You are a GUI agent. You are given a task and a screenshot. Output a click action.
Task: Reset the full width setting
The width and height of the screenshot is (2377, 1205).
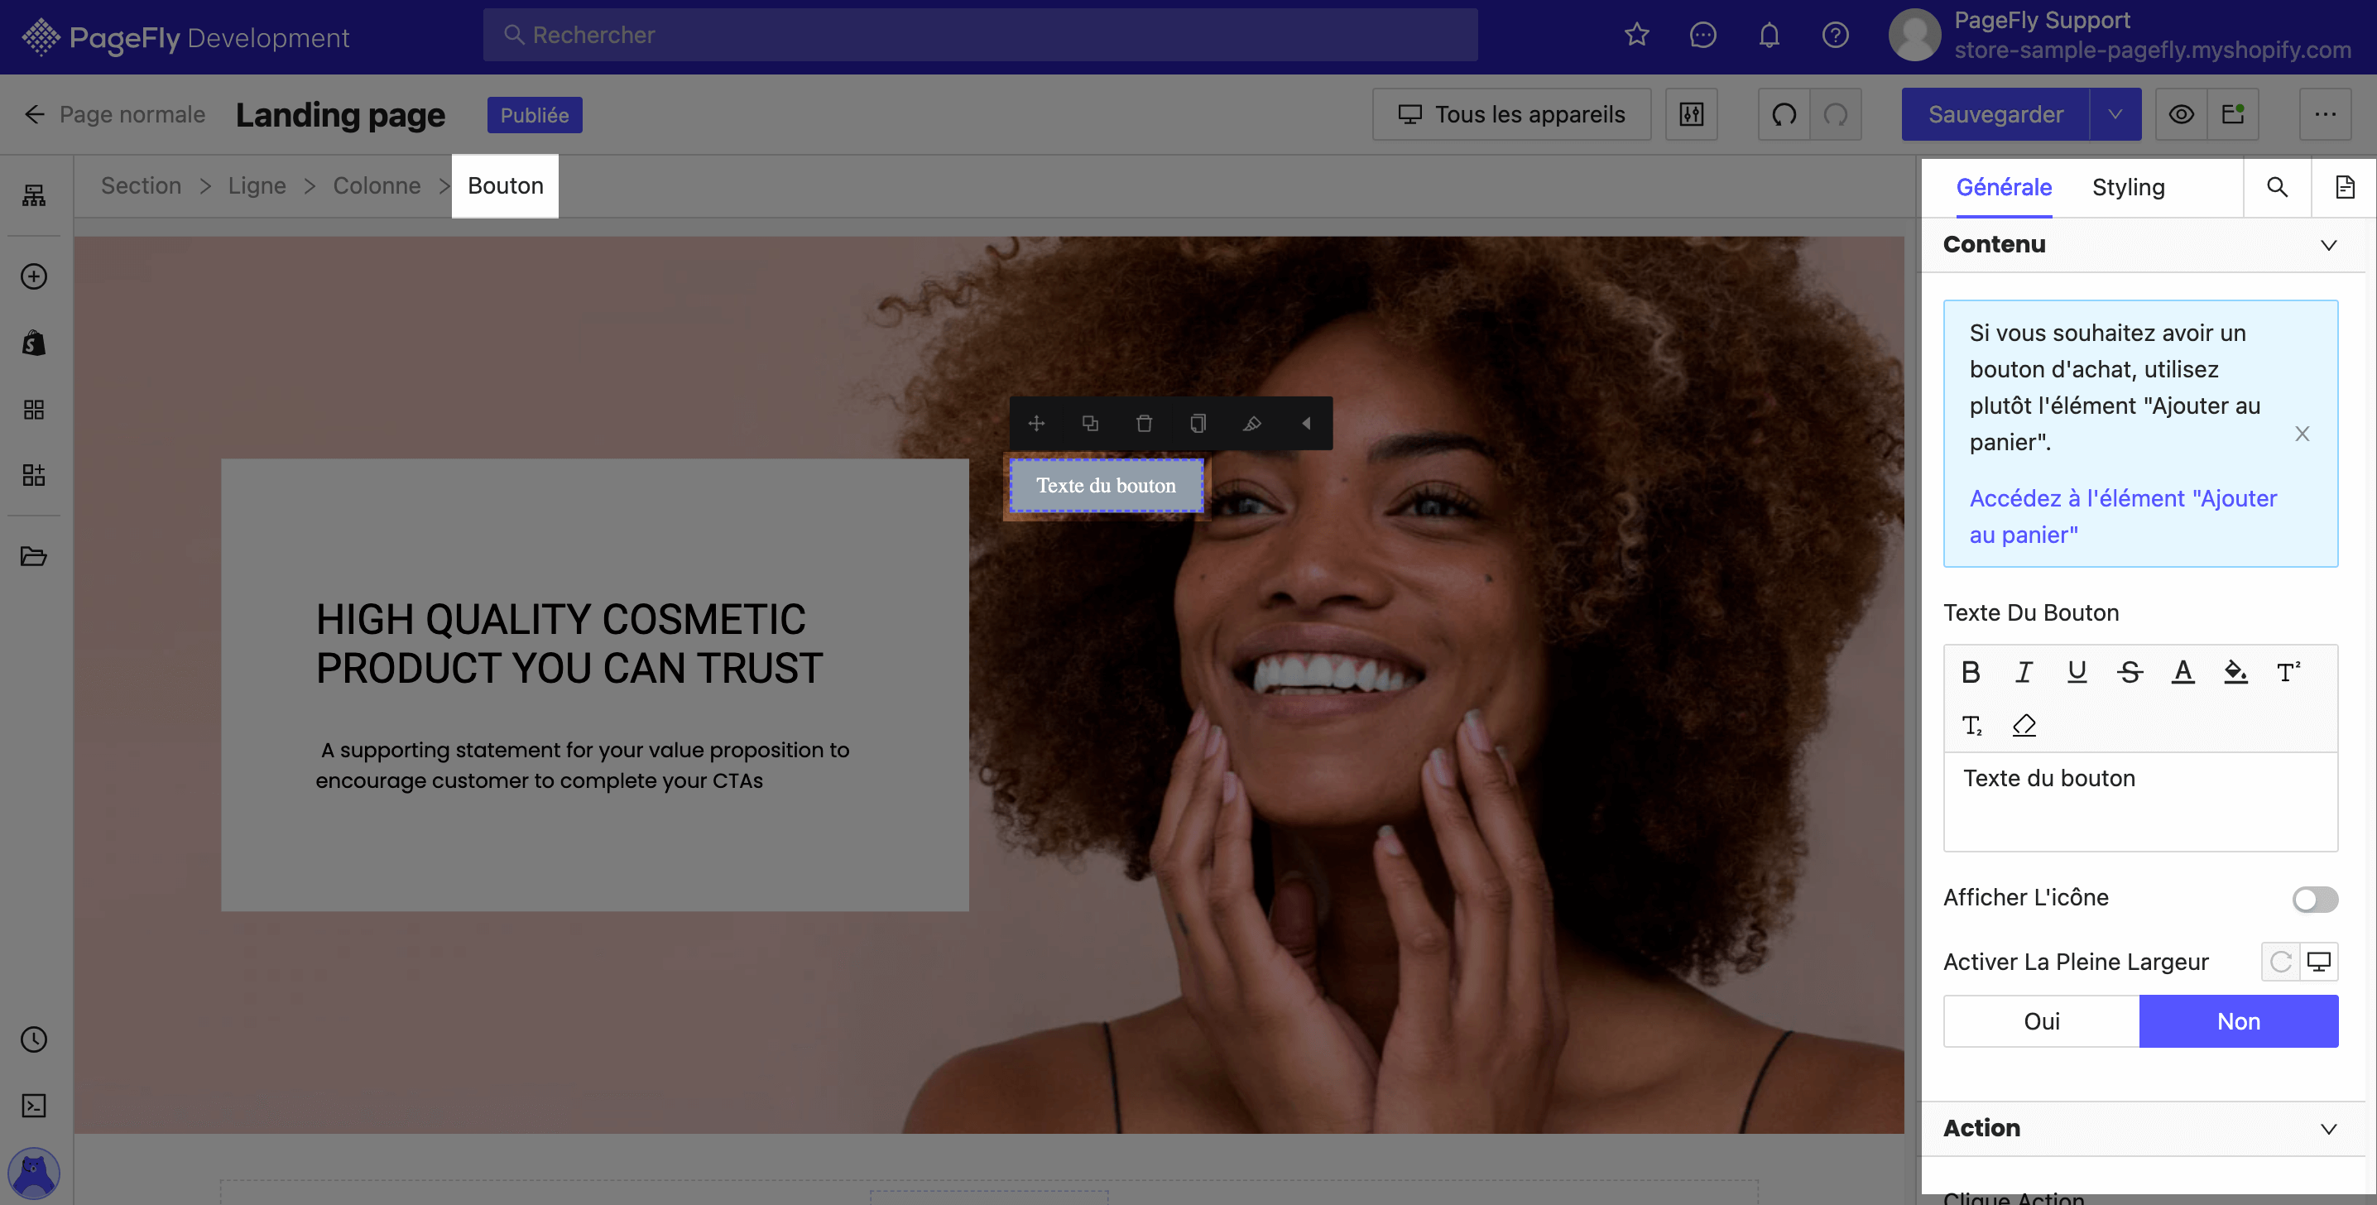[2280, 963]
